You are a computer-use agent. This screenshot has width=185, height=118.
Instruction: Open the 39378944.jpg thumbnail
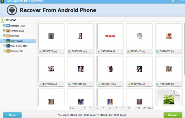110,69
